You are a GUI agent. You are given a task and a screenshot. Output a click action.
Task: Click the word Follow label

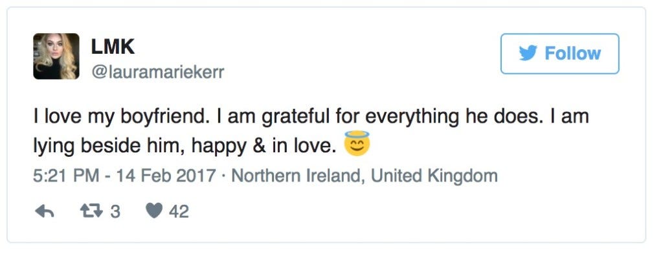point(572,54)
